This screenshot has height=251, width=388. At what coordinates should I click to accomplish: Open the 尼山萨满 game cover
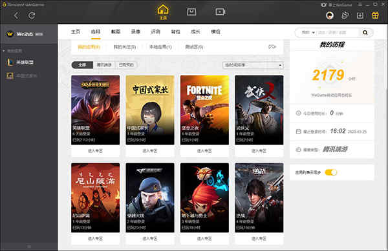(x=95, y=197)
